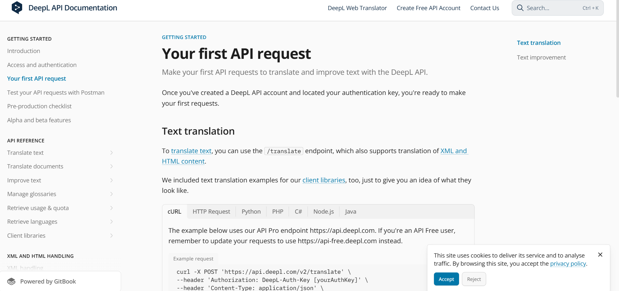
Task: Expand Retrieve usage & quota chevron
Action: [x=111, y=208]
